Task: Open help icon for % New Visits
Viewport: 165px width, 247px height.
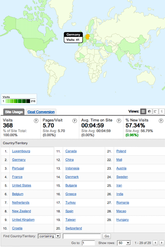Action: 161,121
